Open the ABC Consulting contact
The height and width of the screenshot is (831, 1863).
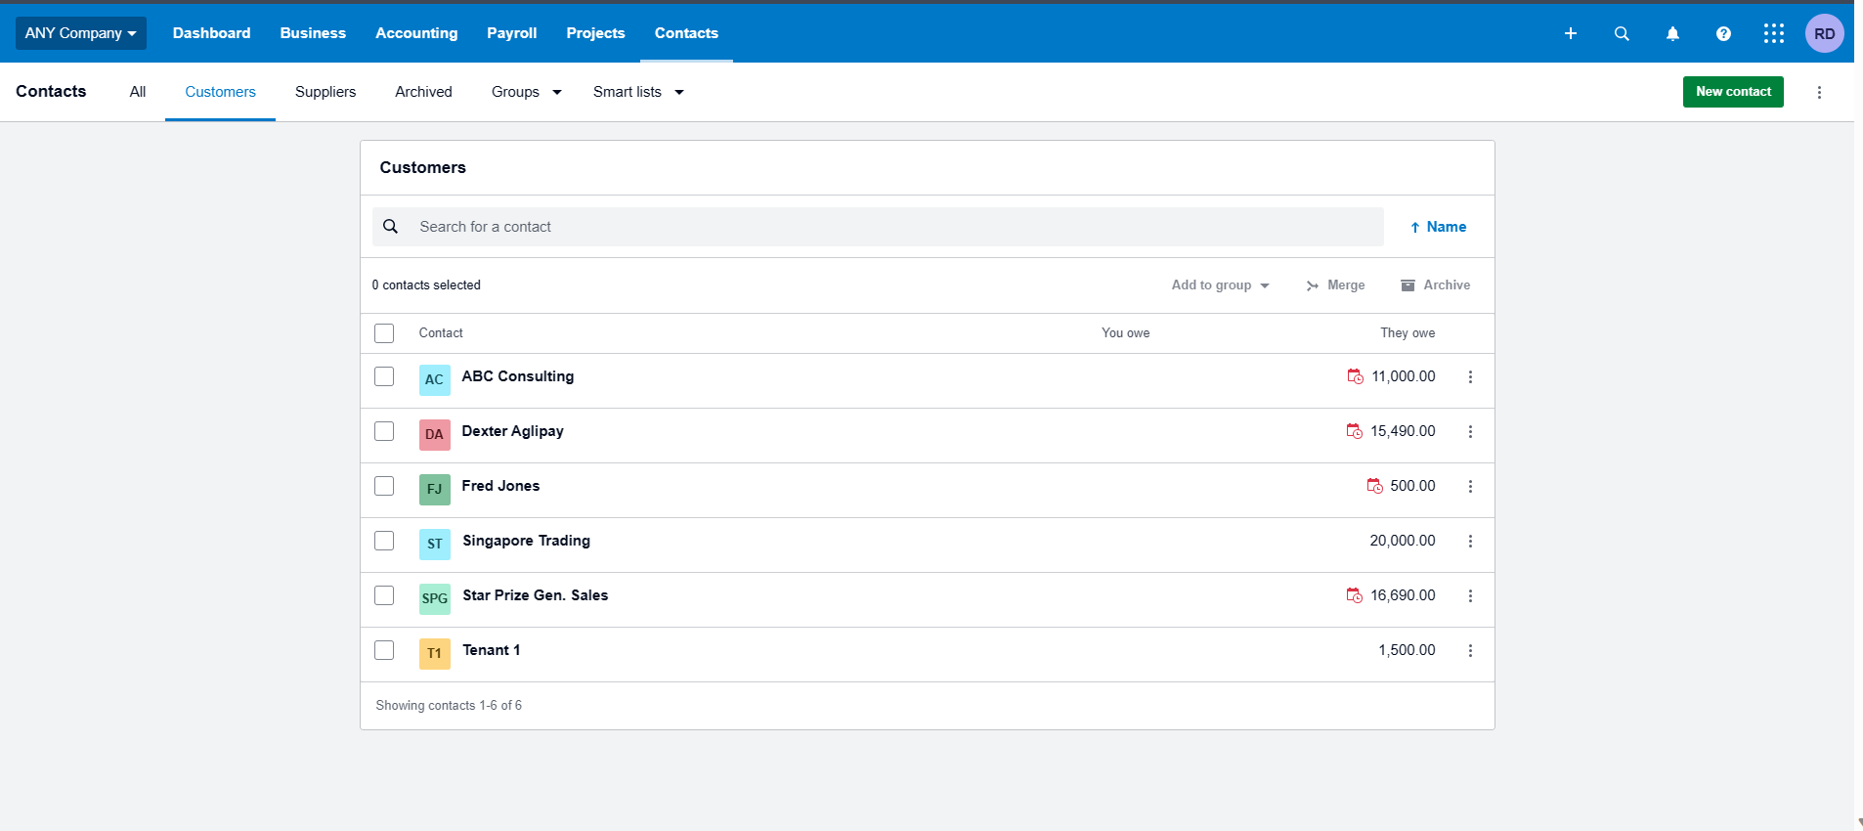click(518, 376)
